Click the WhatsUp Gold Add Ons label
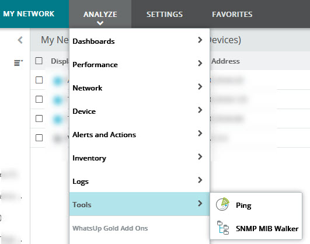Image resolution: width=310 pixels, height=244 pixels. [110, 228]
